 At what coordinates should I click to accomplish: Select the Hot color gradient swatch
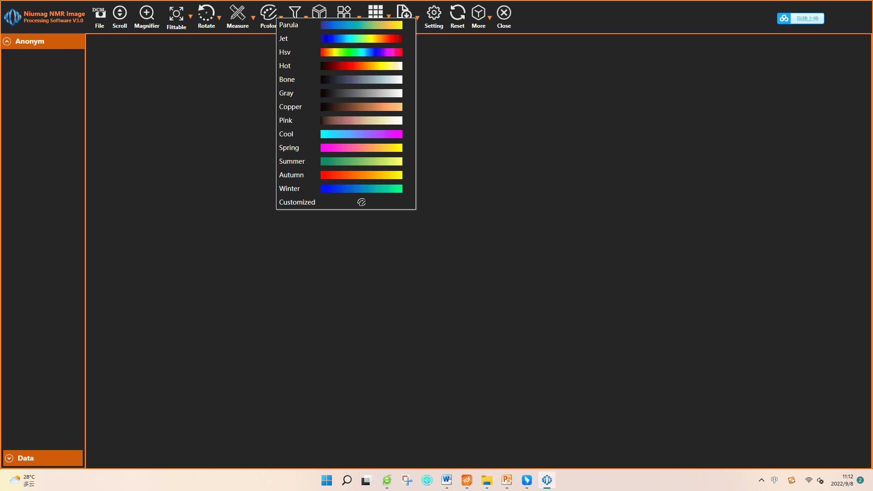coord(361,66)
